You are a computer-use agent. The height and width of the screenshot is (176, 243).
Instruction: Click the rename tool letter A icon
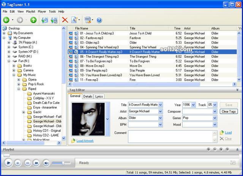point(74,20)
